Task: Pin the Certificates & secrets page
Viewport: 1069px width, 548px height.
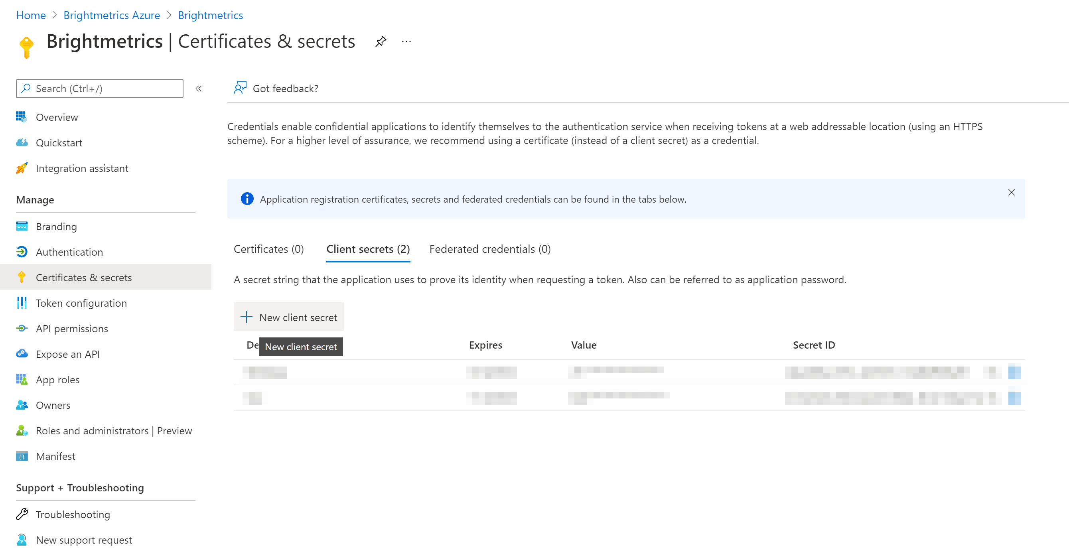Action: coord(381,41)
